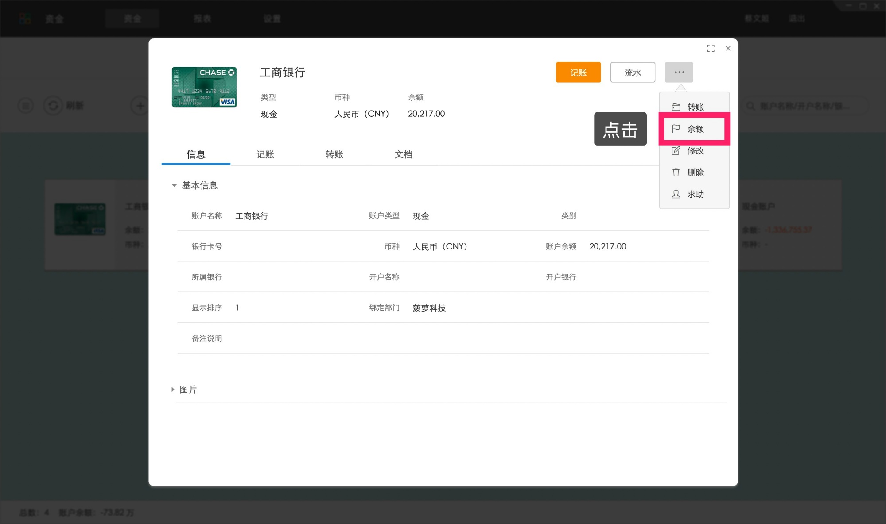Click the circular refresh icon near 刷新
886x524 pixels.
coord(53,106)
